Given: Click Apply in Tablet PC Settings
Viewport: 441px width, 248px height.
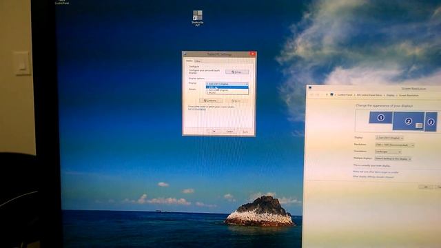Looking at the screenshot, I should pos(245,132).
